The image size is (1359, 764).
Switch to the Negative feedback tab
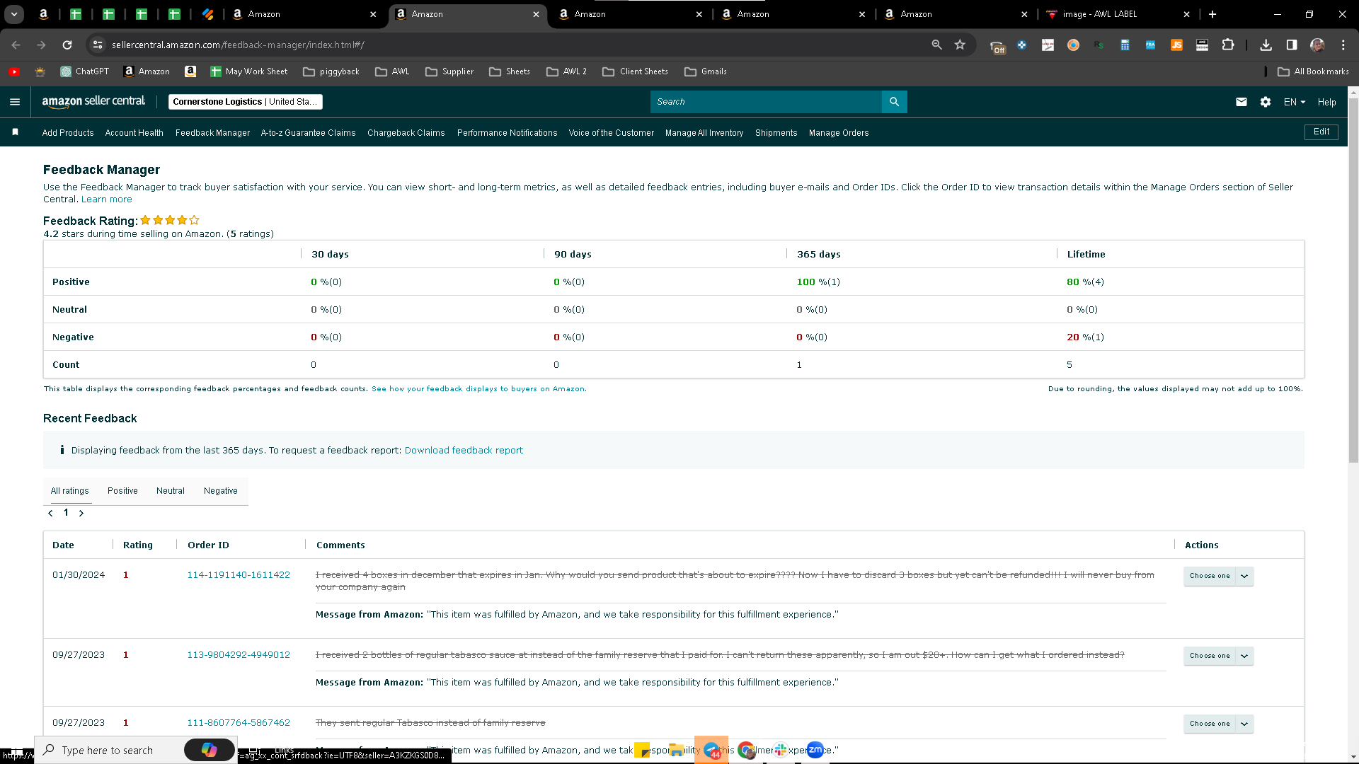221,491
